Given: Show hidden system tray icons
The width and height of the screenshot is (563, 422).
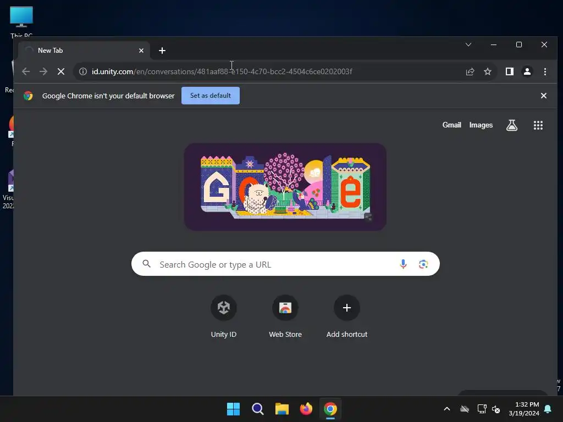Looking at the screenshot, I should 447,409.
